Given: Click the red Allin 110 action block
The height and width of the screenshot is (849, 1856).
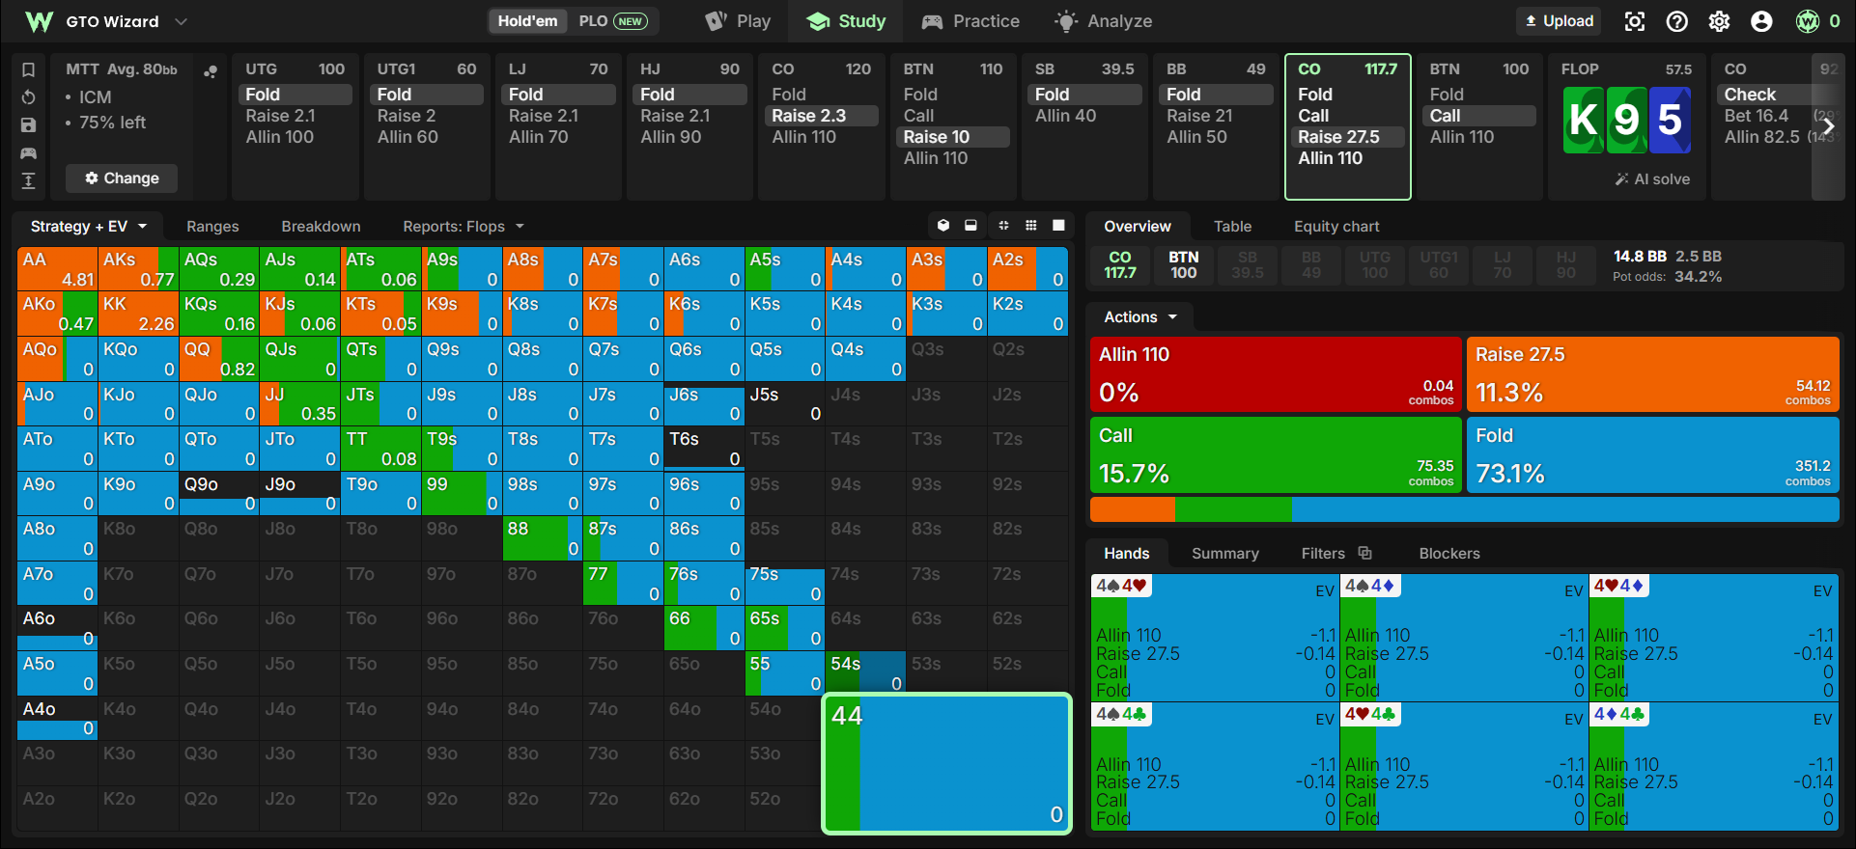Looking at the screenshot, I should pos(1276,374).
